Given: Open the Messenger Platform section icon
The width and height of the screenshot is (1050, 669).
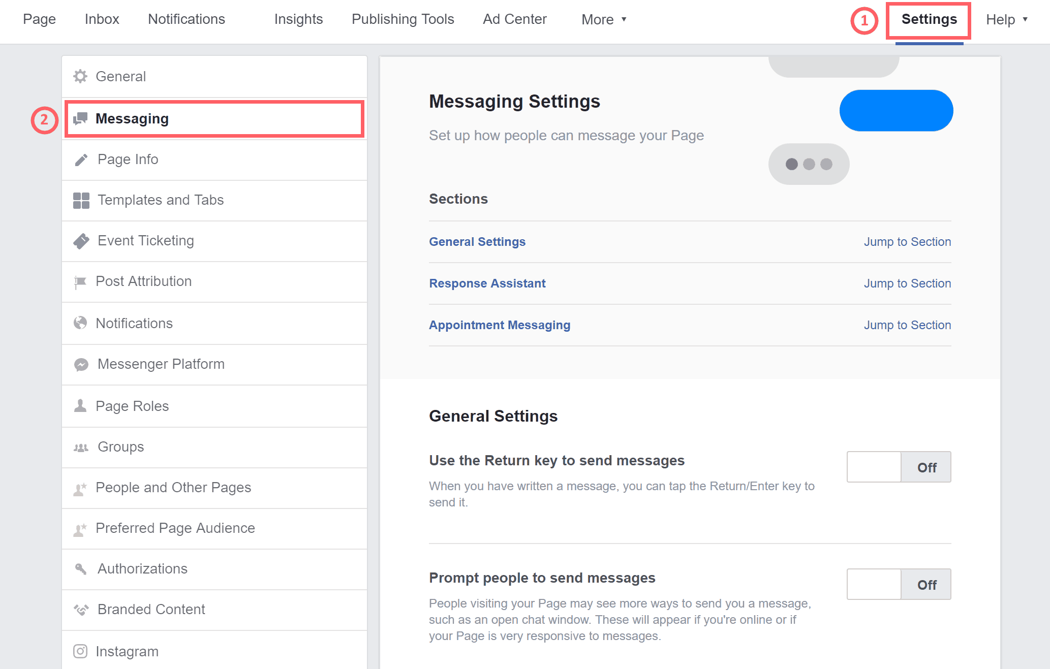Looking at the screenshot, I should 81,364.
